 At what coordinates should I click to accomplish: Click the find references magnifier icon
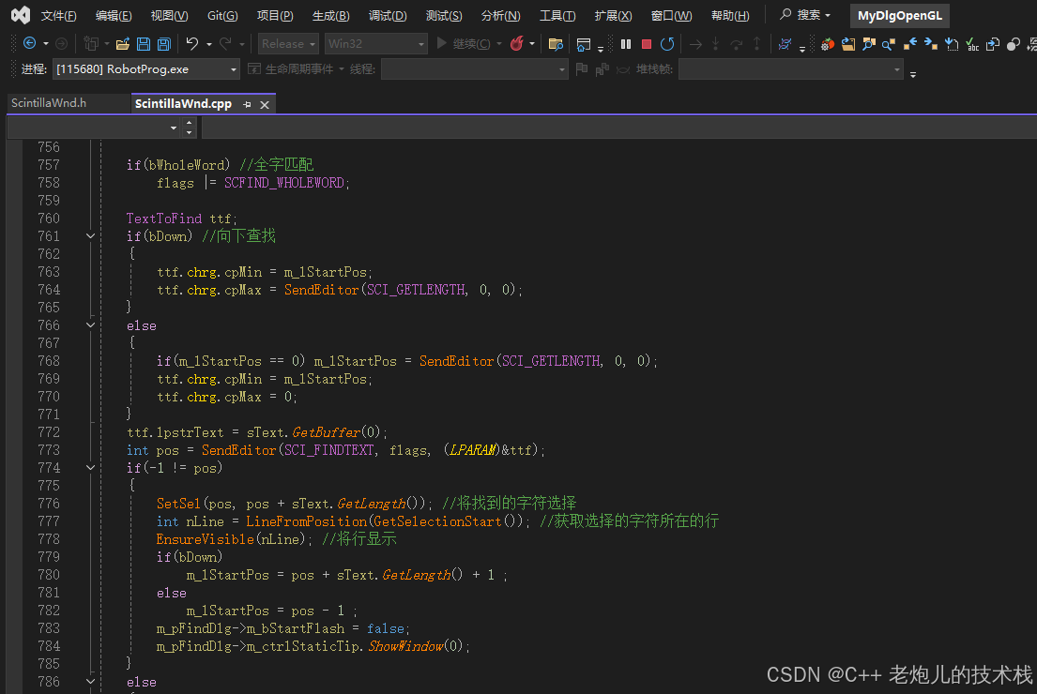[x=889, y=44]
